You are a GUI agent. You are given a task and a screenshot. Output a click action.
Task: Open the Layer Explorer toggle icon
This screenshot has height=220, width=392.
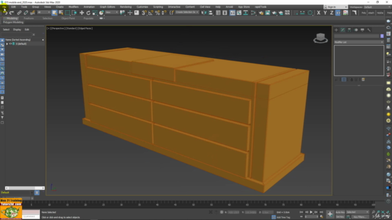(x=225, y=13)
